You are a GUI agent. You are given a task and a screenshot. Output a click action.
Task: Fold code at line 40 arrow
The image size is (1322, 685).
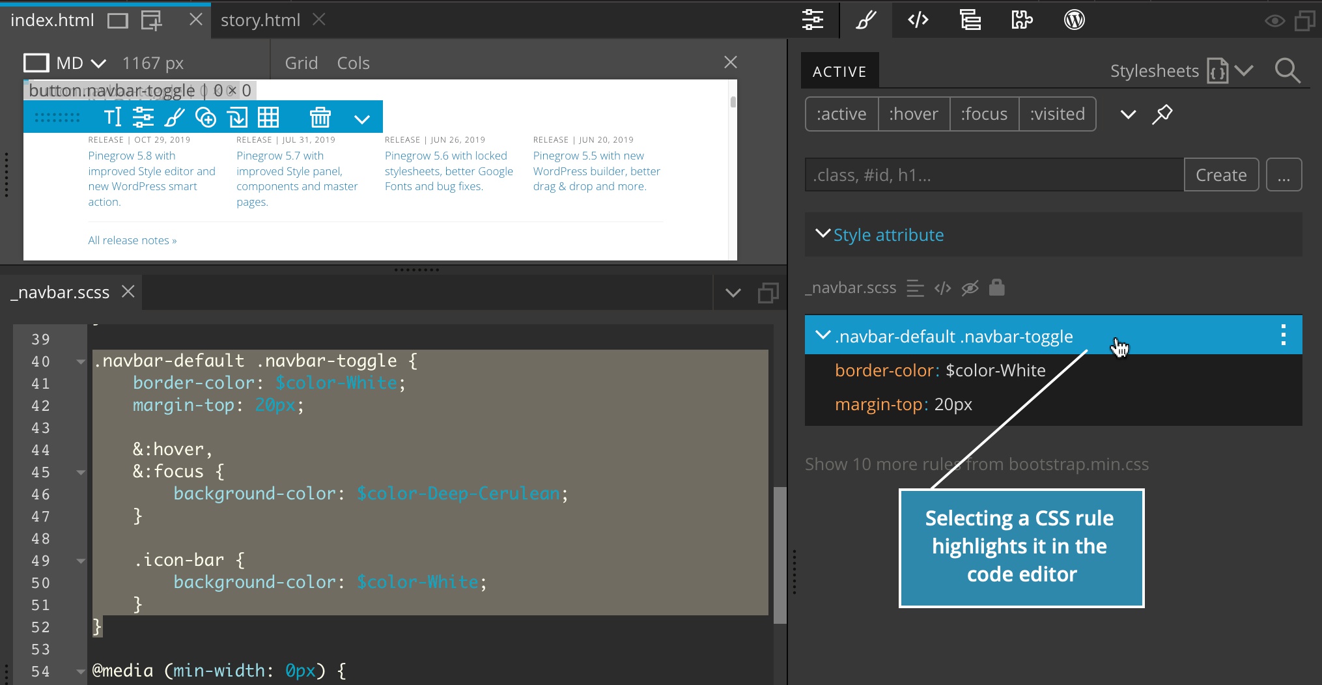(x=81, y=361)
